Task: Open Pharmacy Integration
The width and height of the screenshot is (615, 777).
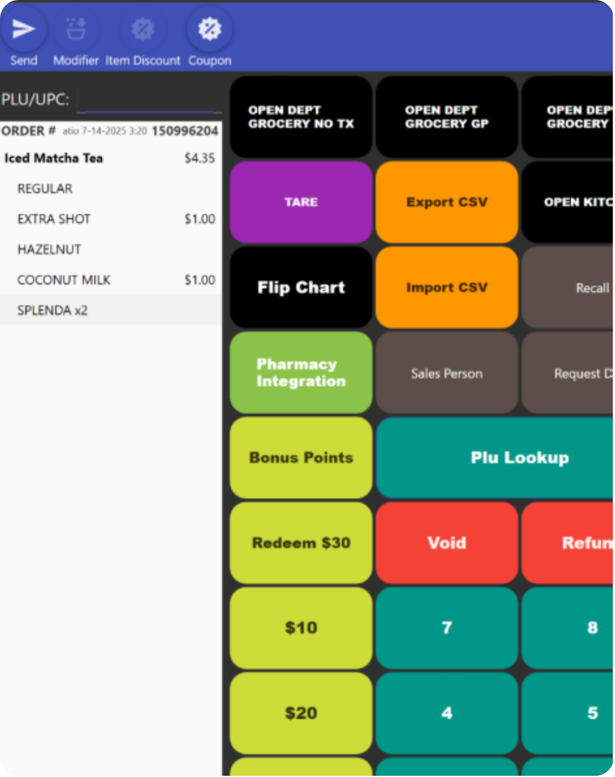Action: [301, 373]
